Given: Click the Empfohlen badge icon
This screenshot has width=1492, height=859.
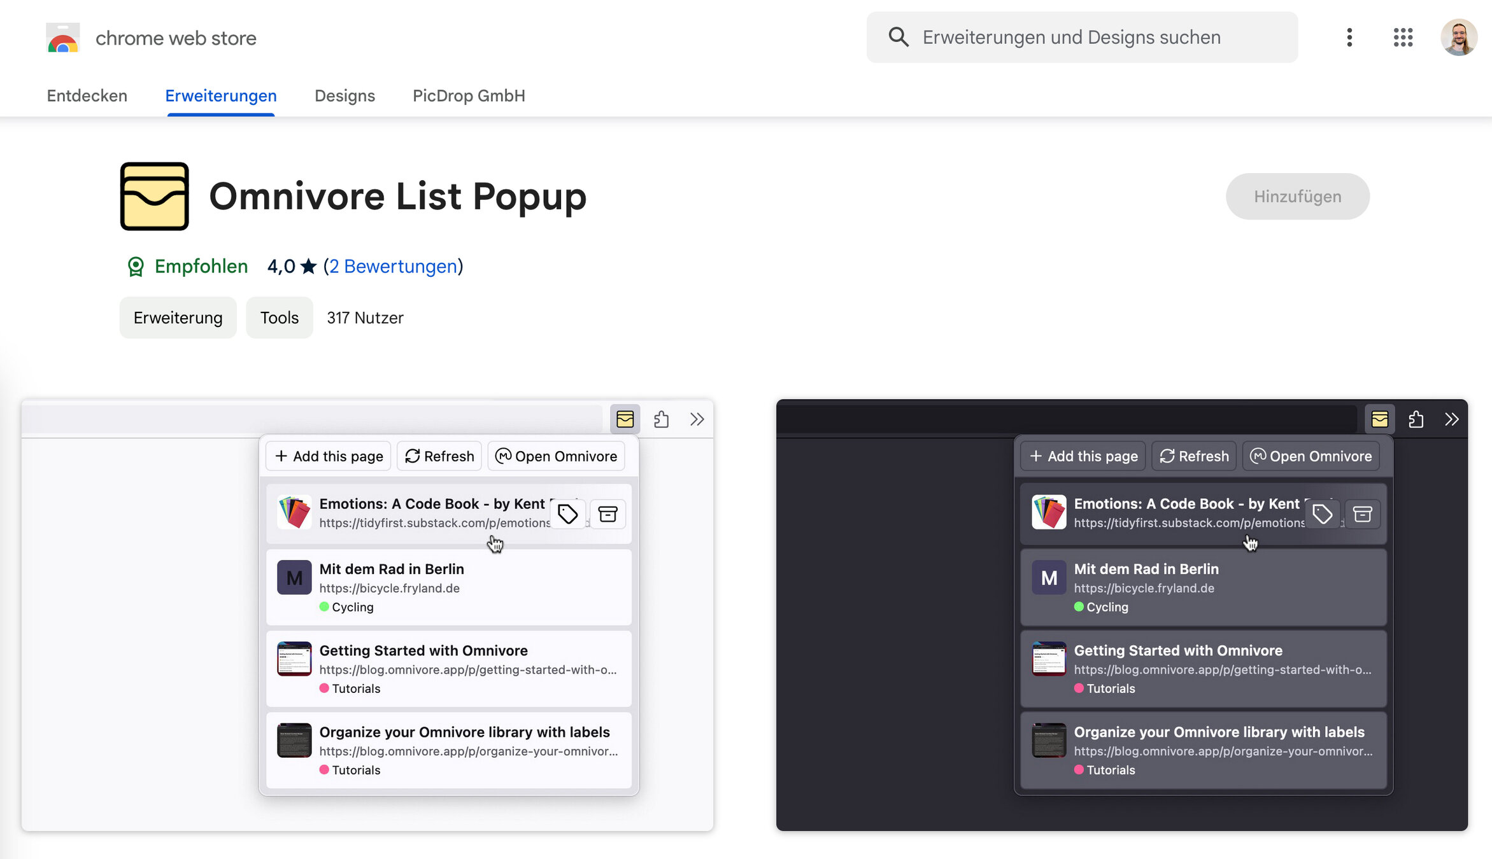Looking at the screenshot, I should (136, 267).
